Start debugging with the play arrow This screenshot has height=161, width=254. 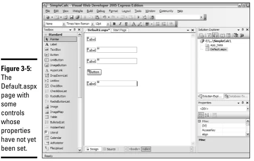point(139,17)
